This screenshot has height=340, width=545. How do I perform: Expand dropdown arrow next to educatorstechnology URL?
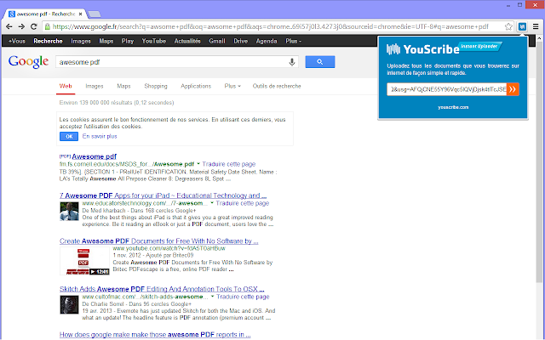[212, 203]
